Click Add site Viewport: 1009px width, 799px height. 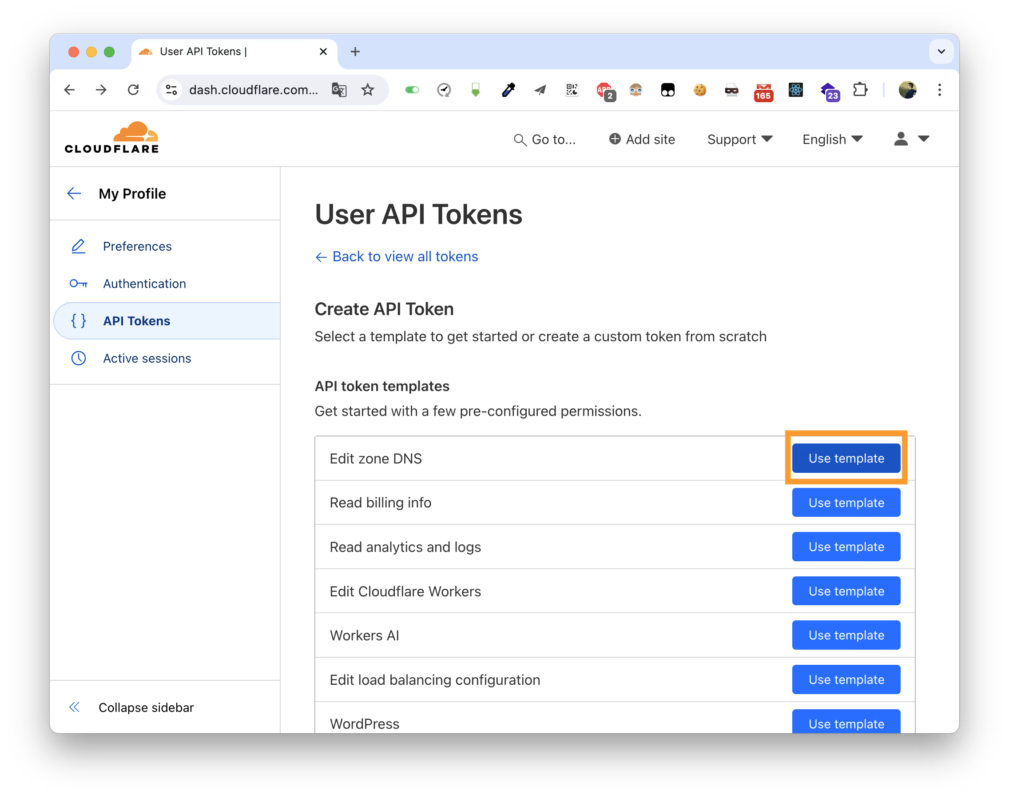tap(642, 140)
